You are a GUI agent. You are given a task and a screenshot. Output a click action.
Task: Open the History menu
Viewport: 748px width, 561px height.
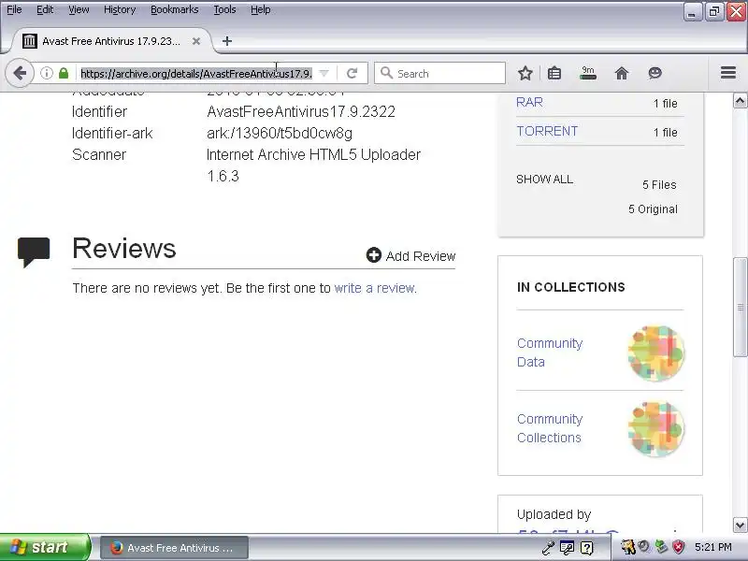(120, 9)
